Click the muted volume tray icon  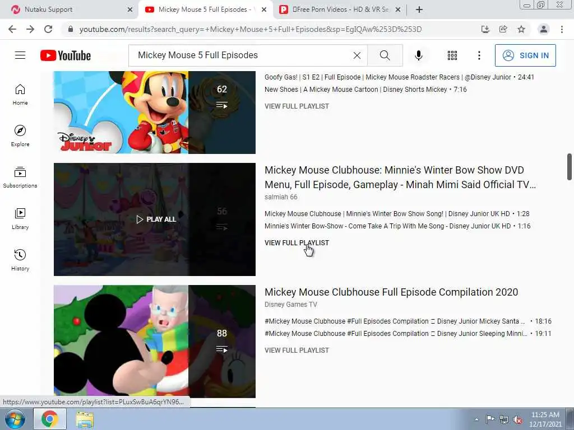[x=517, y=420]
